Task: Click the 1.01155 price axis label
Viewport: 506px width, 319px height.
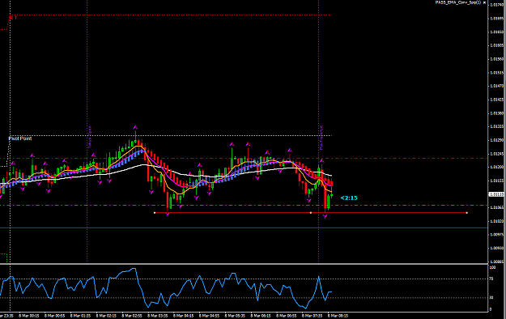Action: pyautogui.click(x=497, y=181)
